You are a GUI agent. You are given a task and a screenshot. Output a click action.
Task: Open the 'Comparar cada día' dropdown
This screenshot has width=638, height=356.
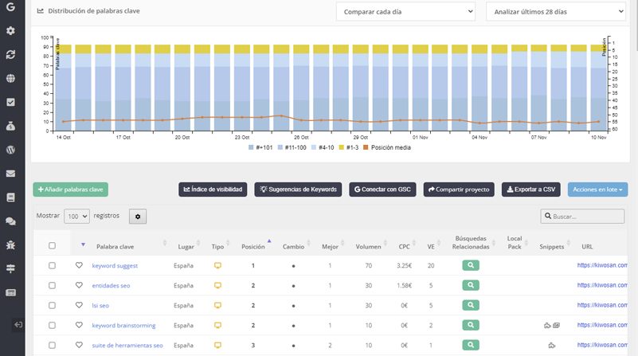(x=405, y=12)
